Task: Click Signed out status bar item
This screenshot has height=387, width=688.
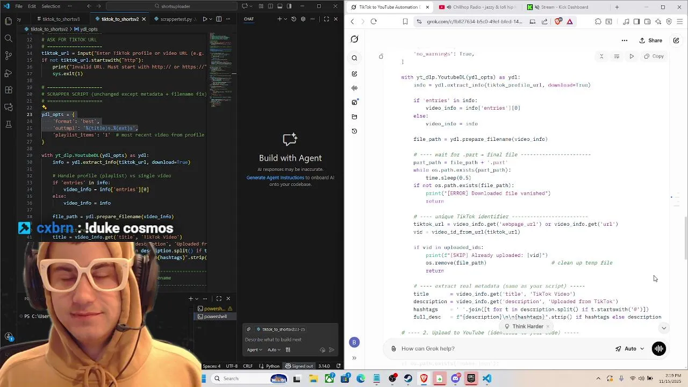Action: (x=299, y=366)
